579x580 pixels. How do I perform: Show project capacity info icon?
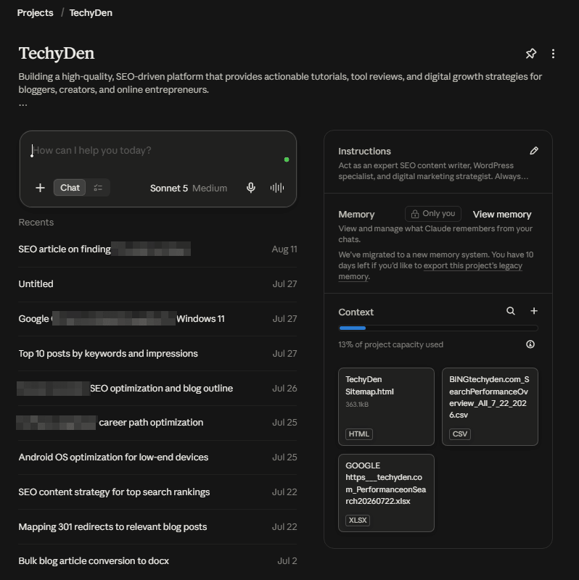530,344
